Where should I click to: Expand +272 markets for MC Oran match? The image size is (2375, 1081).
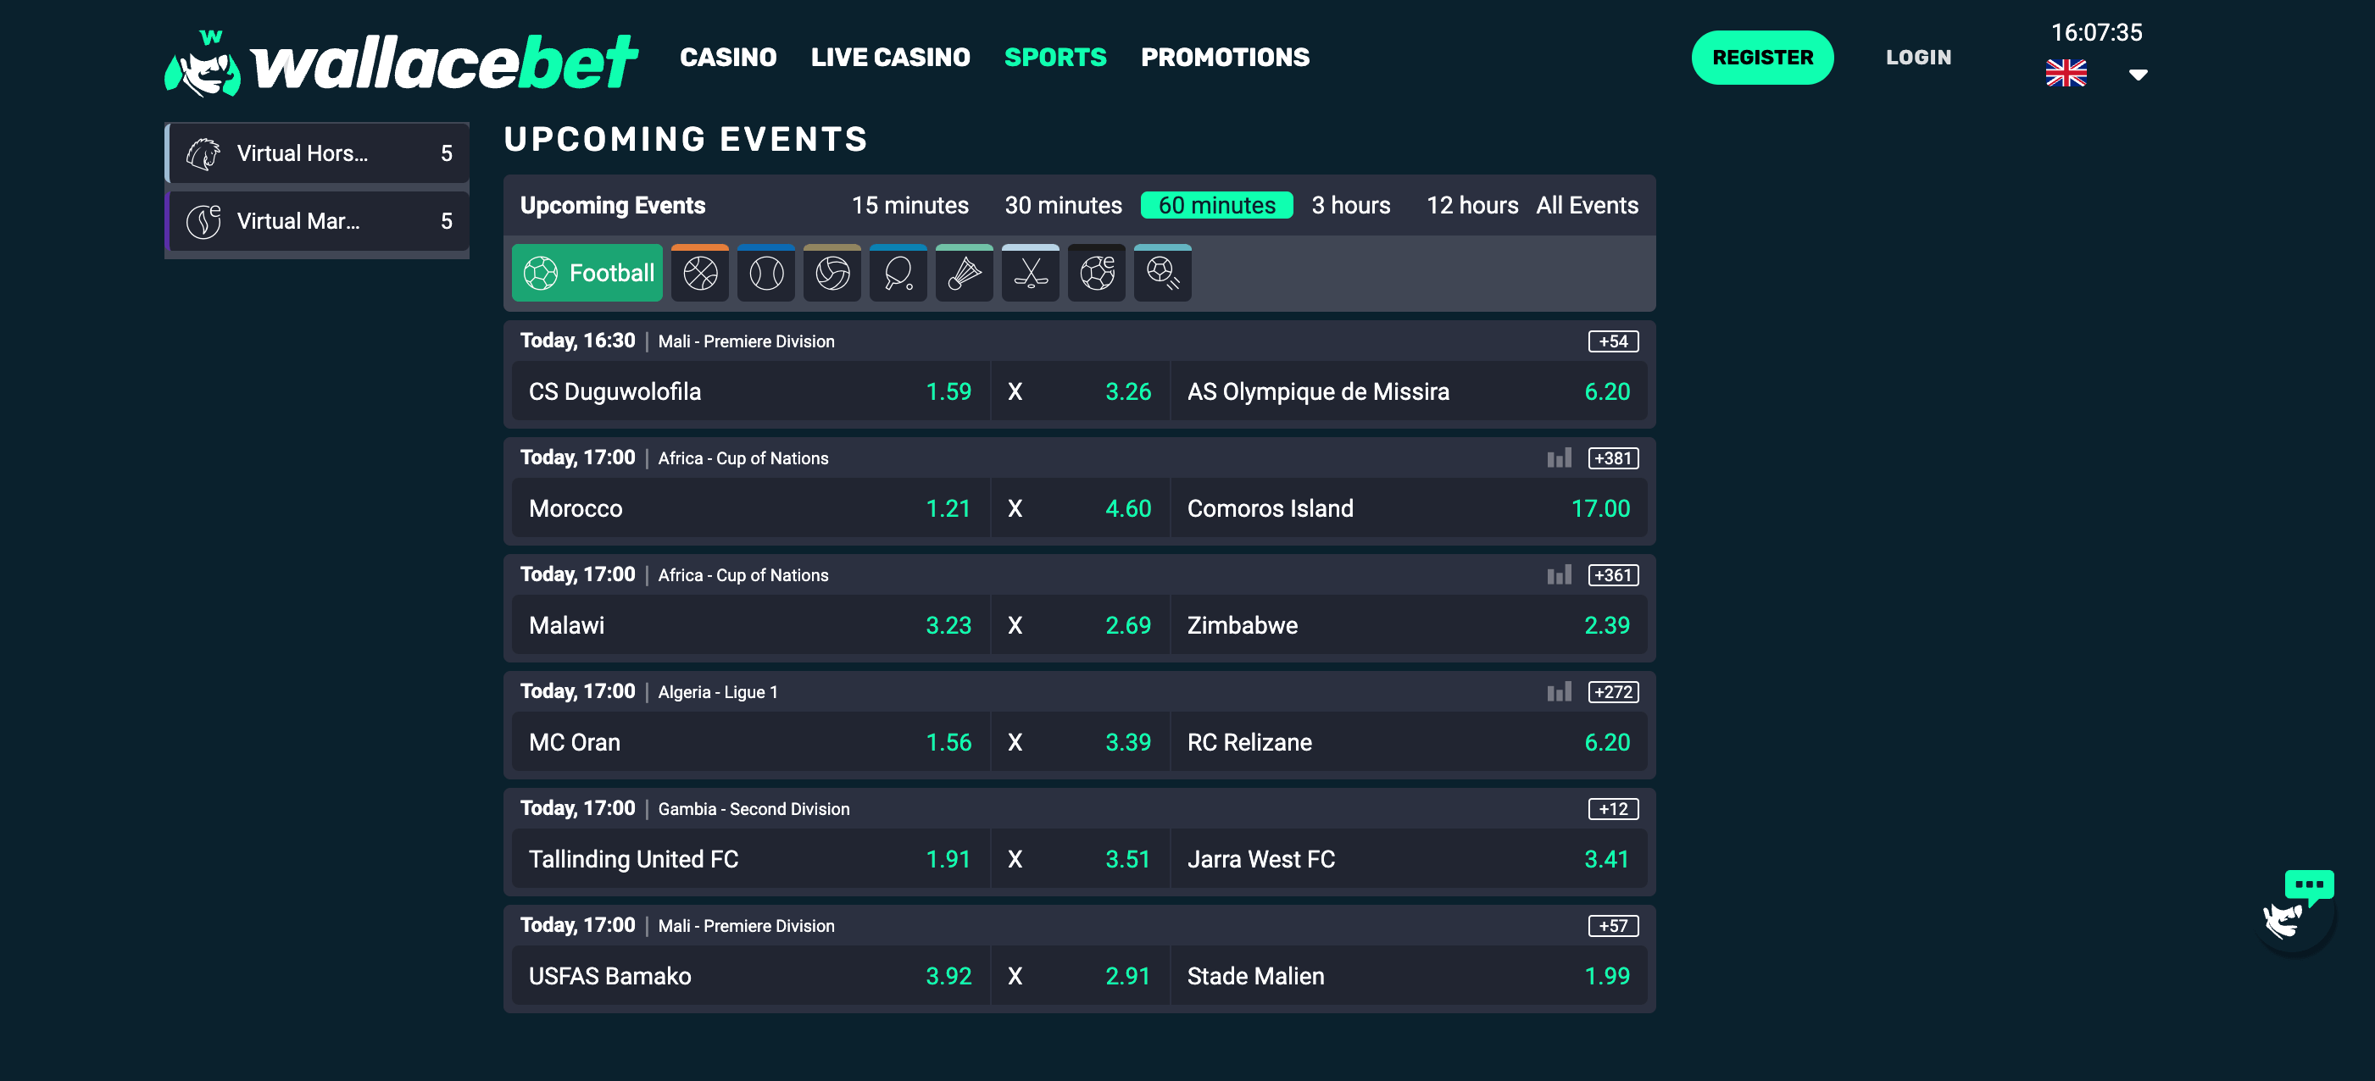pos(1614,692)
